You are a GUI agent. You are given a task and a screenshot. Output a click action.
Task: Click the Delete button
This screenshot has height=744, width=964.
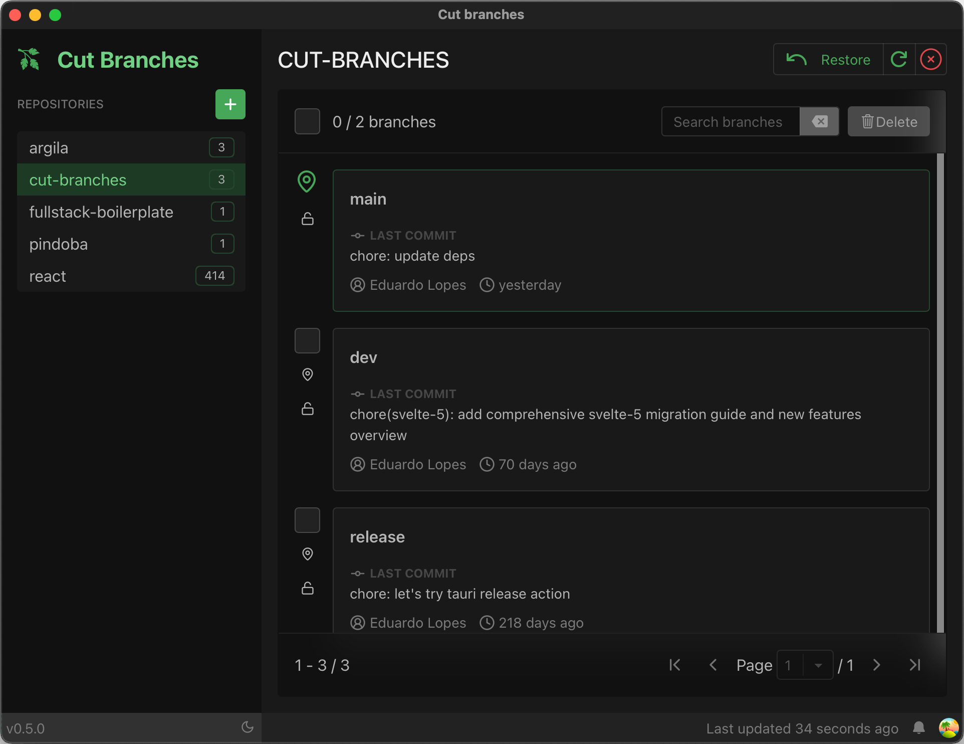tap(888, 121)
